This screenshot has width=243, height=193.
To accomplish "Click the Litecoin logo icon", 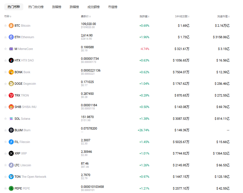I will tap(11, 165).
